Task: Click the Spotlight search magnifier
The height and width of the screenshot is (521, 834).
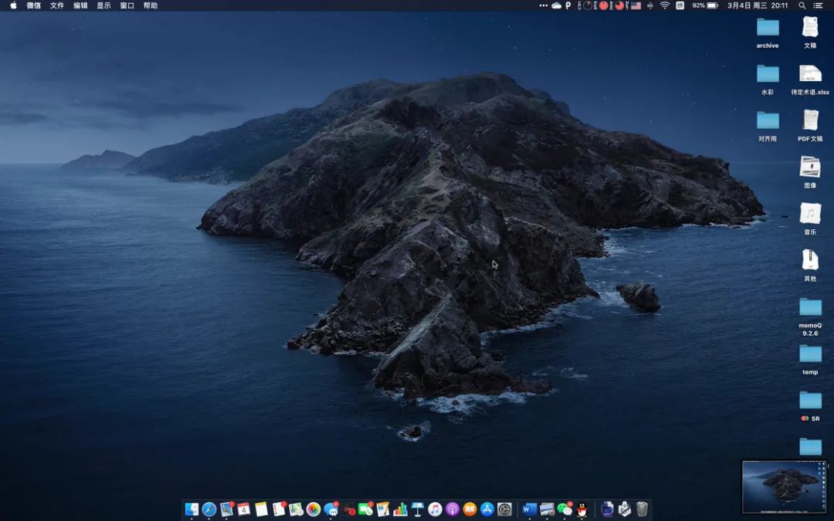Action: coord(802,5)
